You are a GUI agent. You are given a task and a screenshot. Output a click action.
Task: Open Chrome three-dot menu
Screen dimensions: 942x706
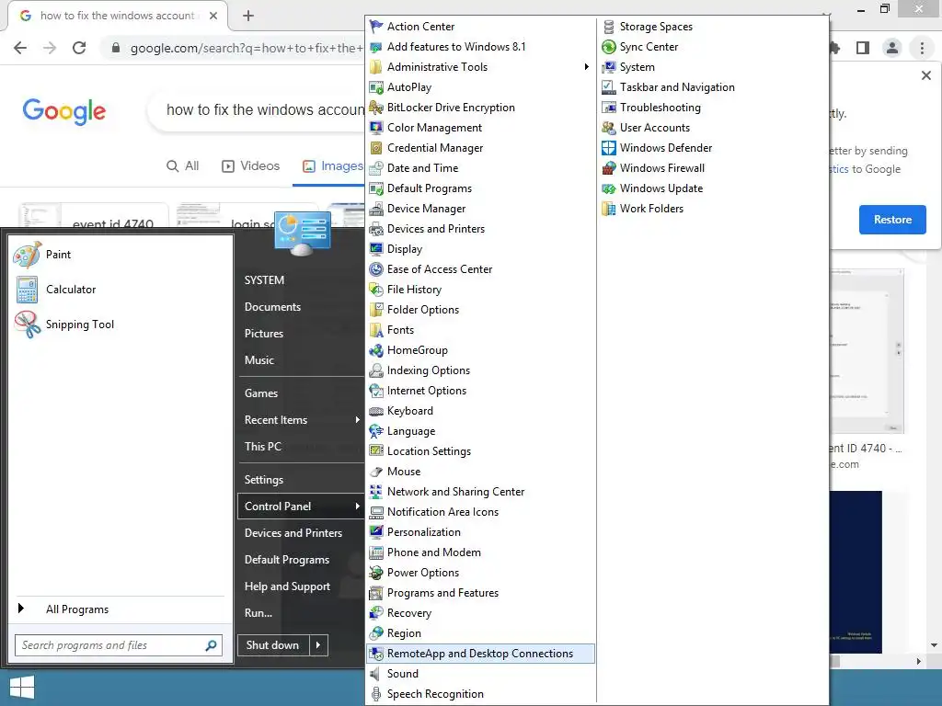(922, 48)
